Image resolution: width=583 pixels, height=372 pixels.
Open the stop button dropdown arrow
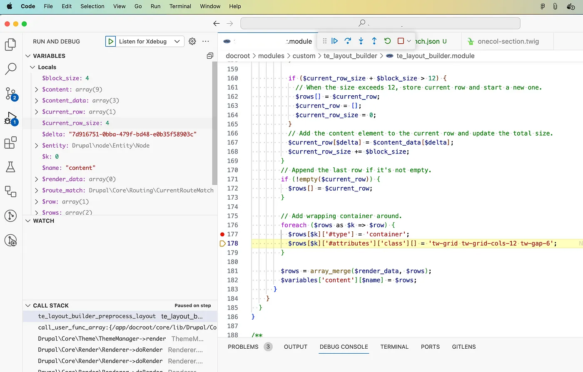tap(409, 41)
